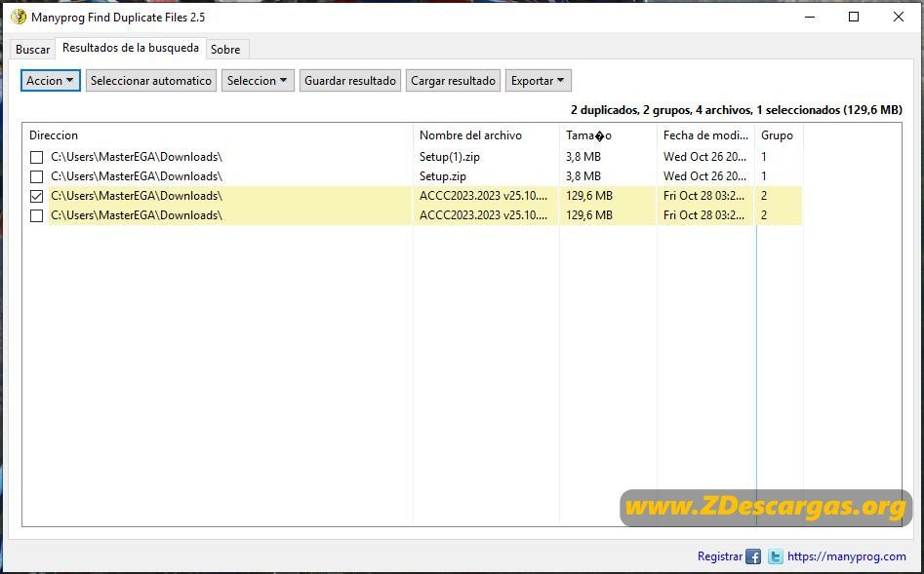Image resolution: width=924 pixels, height=574 pixels.
Task: Tick the checkbox for Setup(1).zip
Action: coord(36,157)
